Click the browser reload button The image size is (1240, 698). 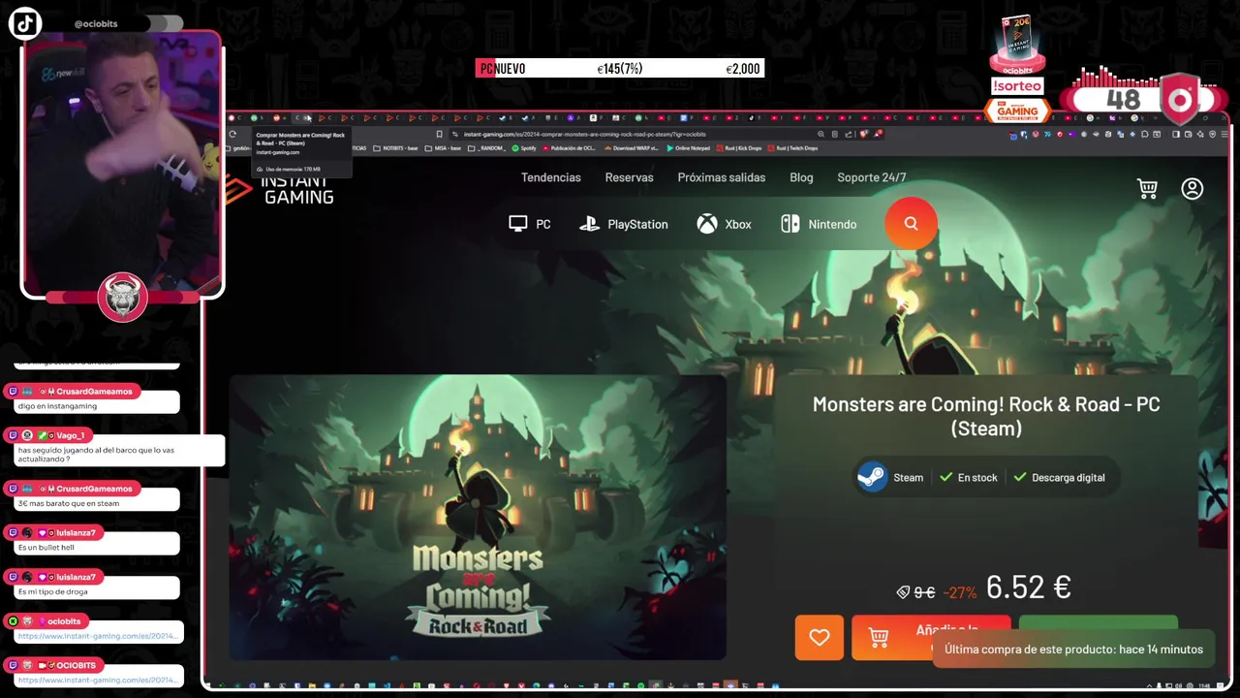[x=232, y=134]
